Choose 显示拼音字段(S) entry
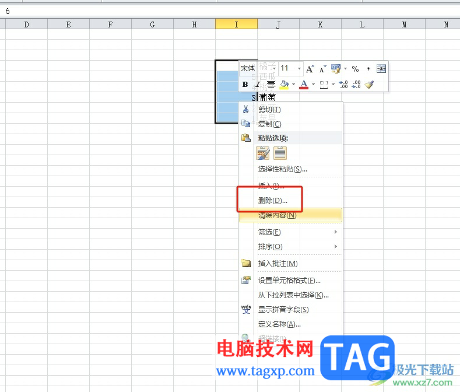Screen dimensions: 460x392 click(x=290, y=310)
